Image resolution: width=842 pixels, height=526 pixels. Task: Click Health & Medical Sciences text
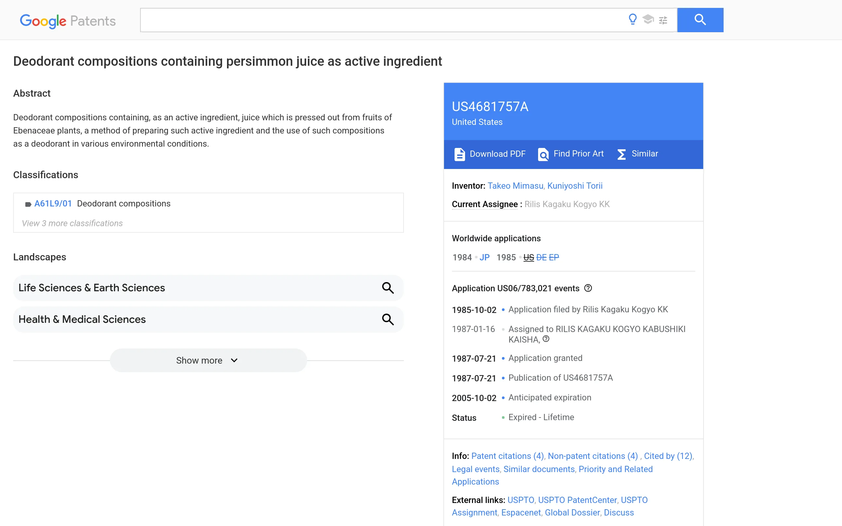pos(82,319)
